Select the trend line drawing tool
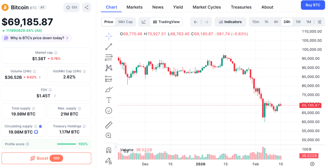 [109, 47]
